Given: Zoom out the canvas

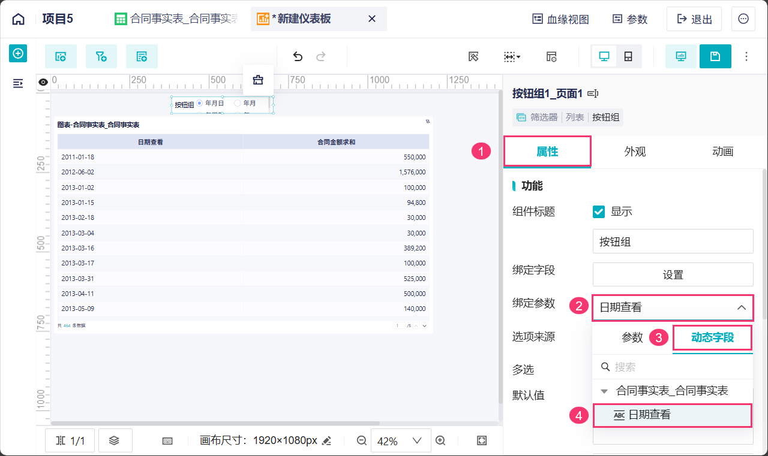Looking at the screenshot, I should coord(361,440).
